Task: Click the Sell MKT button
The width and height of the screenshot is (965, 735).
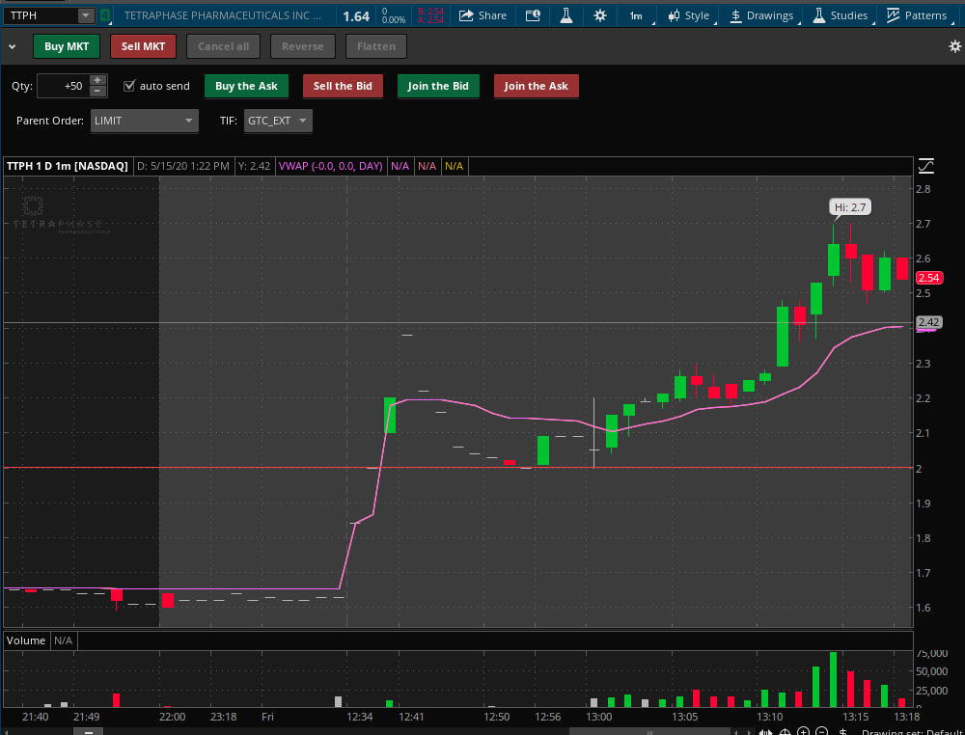Action: (143, 46)
